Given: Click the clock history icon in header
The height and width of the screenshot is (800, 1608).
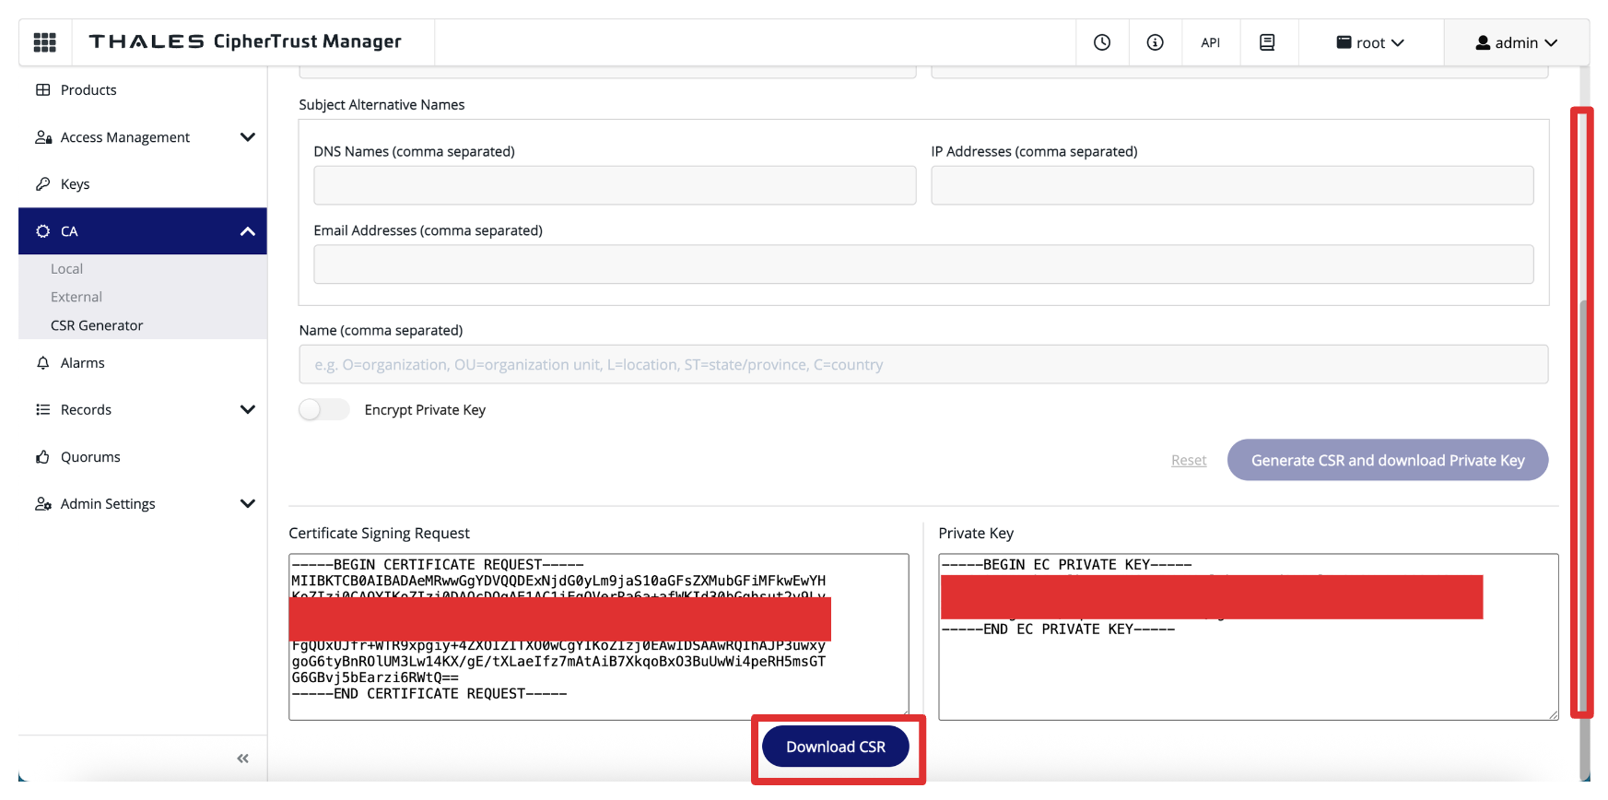Looking at the screenshot, I should [x=1101, y=42].
